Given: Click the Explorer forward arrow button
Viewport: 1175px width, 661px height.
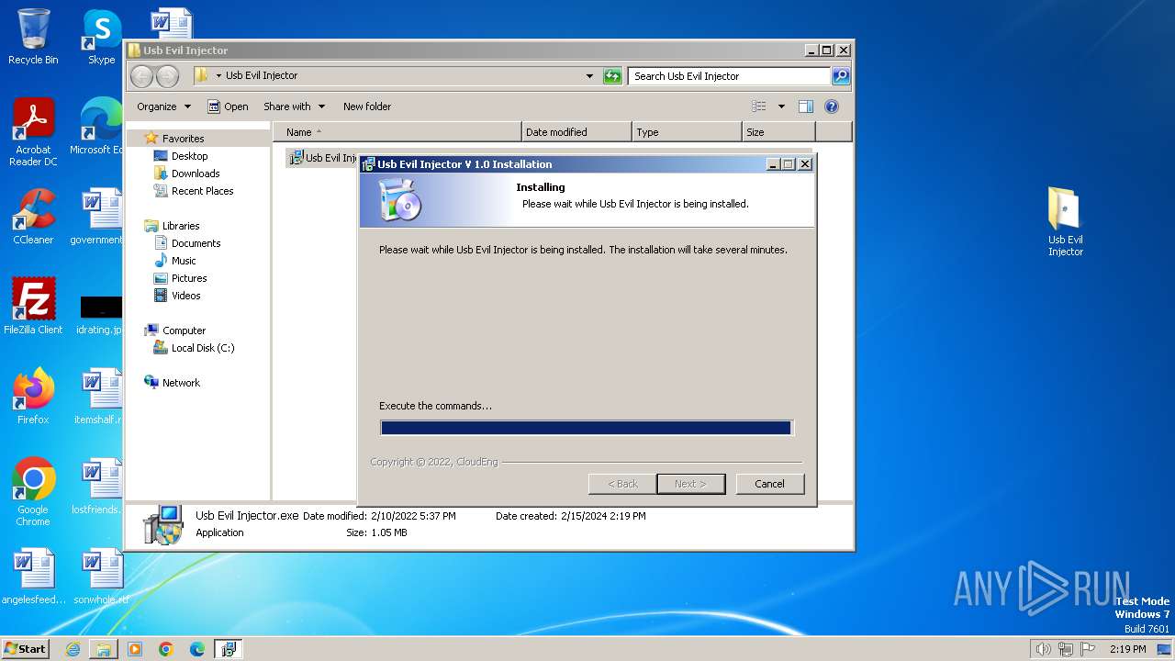Looking at the screenshot, I should pos(167,76).
